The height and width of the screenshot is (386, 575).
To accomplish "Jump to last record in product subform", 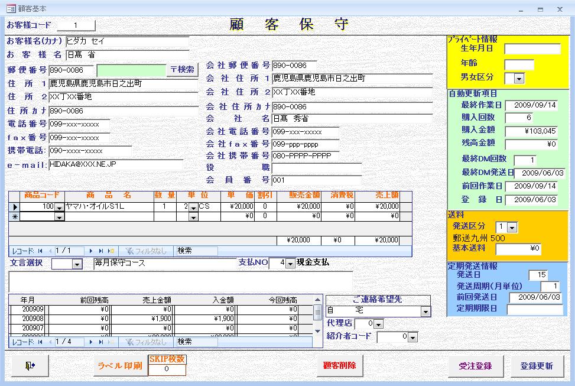I will (101, 251).
